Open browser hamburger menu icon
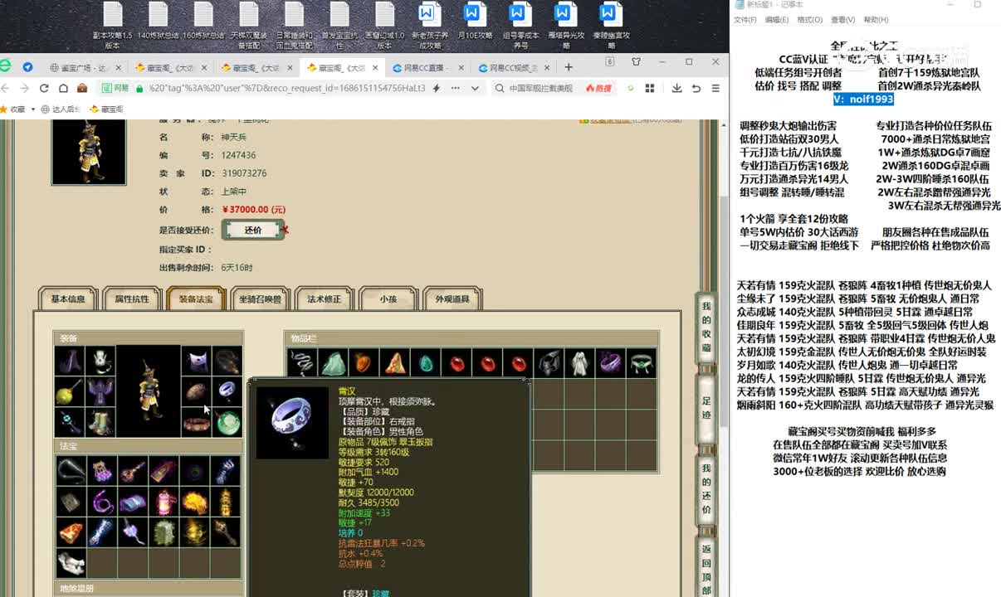 point(715,88)
